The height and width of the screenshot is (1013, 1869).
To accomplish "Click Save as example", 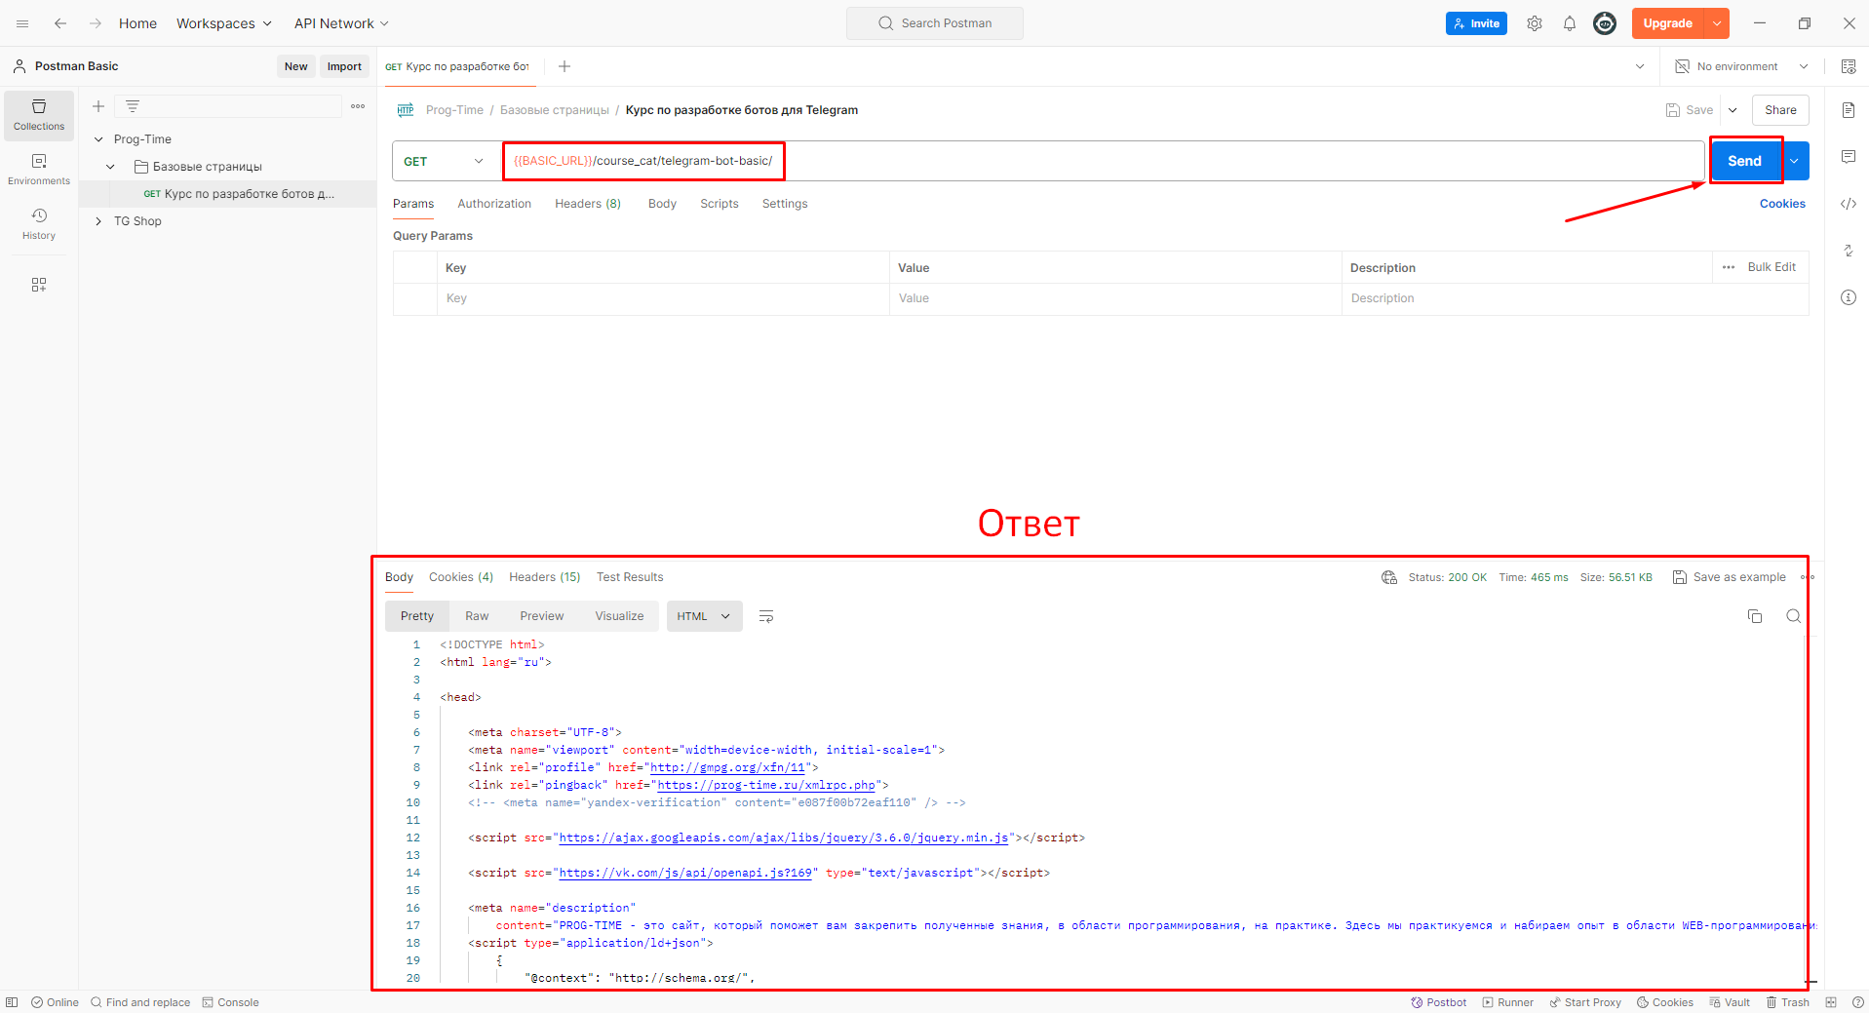I will point(1730,577).
